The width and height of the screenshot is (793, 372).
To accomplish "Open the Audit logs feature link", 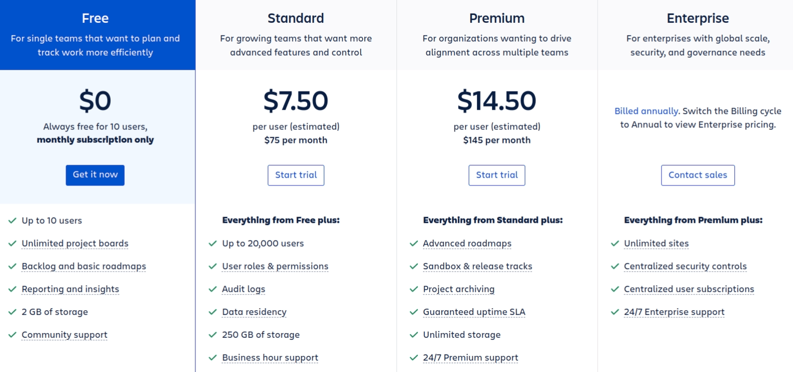I will pos(243,289).
